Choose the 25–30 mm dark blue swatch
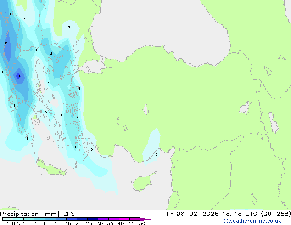Screen dimensions: 291x225 tap(93, 219)
